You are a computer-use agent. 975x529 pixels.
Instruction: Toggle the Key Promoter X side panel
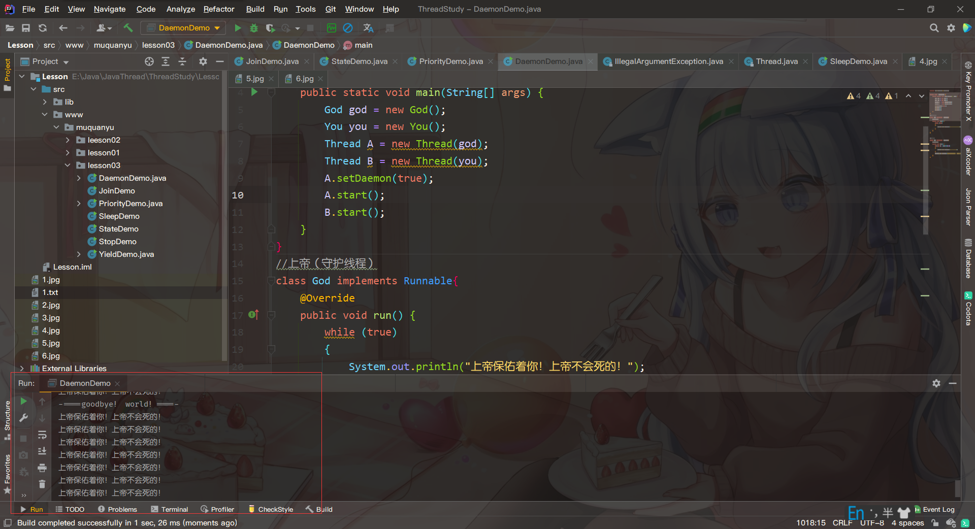point(968,91)
